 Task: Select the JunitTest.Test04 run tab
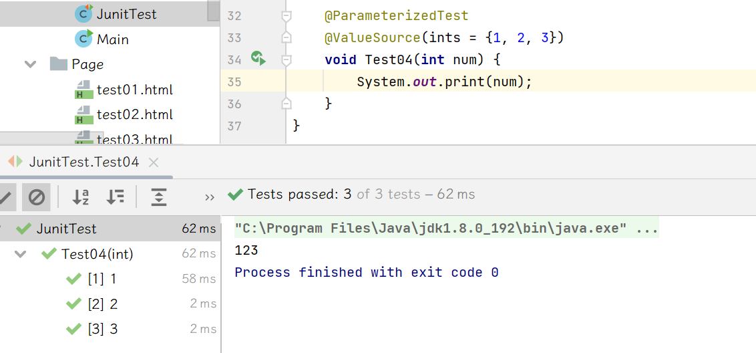click(84, 162)
